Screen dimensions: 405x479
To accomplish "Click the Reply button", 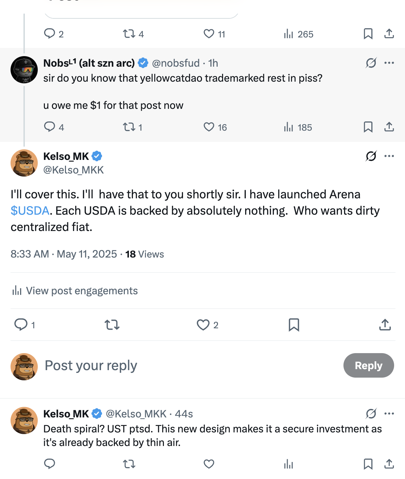I will pos(369,365).
